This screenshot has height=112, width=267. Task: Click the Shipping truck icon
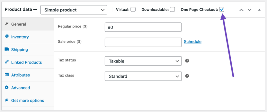pos(7,50)
